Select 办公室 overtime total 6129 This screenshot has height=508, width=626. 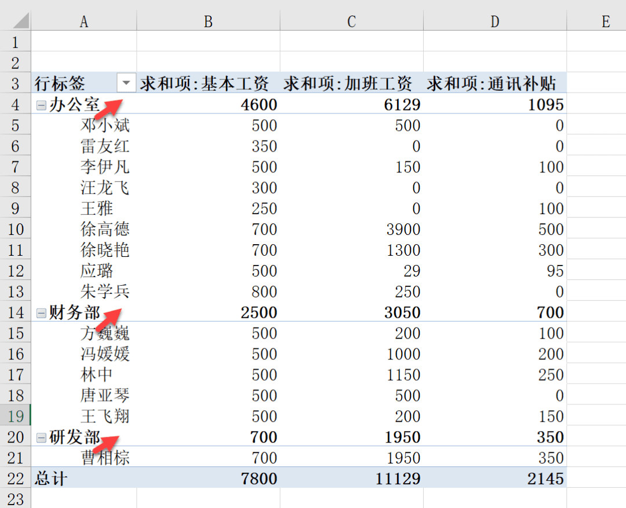[x=352, y=104]
